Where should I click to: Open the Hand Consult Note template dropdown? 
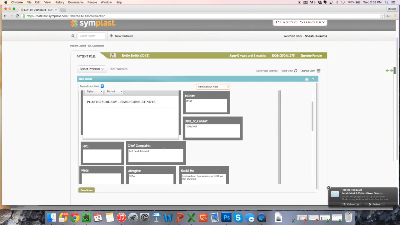[x=213, y=87]
